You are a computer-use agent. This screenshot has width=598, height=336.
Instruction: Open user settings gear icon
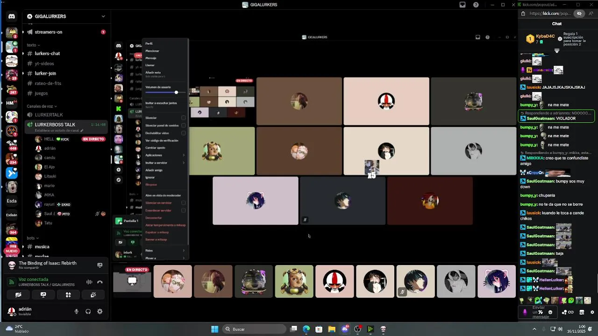100,312
